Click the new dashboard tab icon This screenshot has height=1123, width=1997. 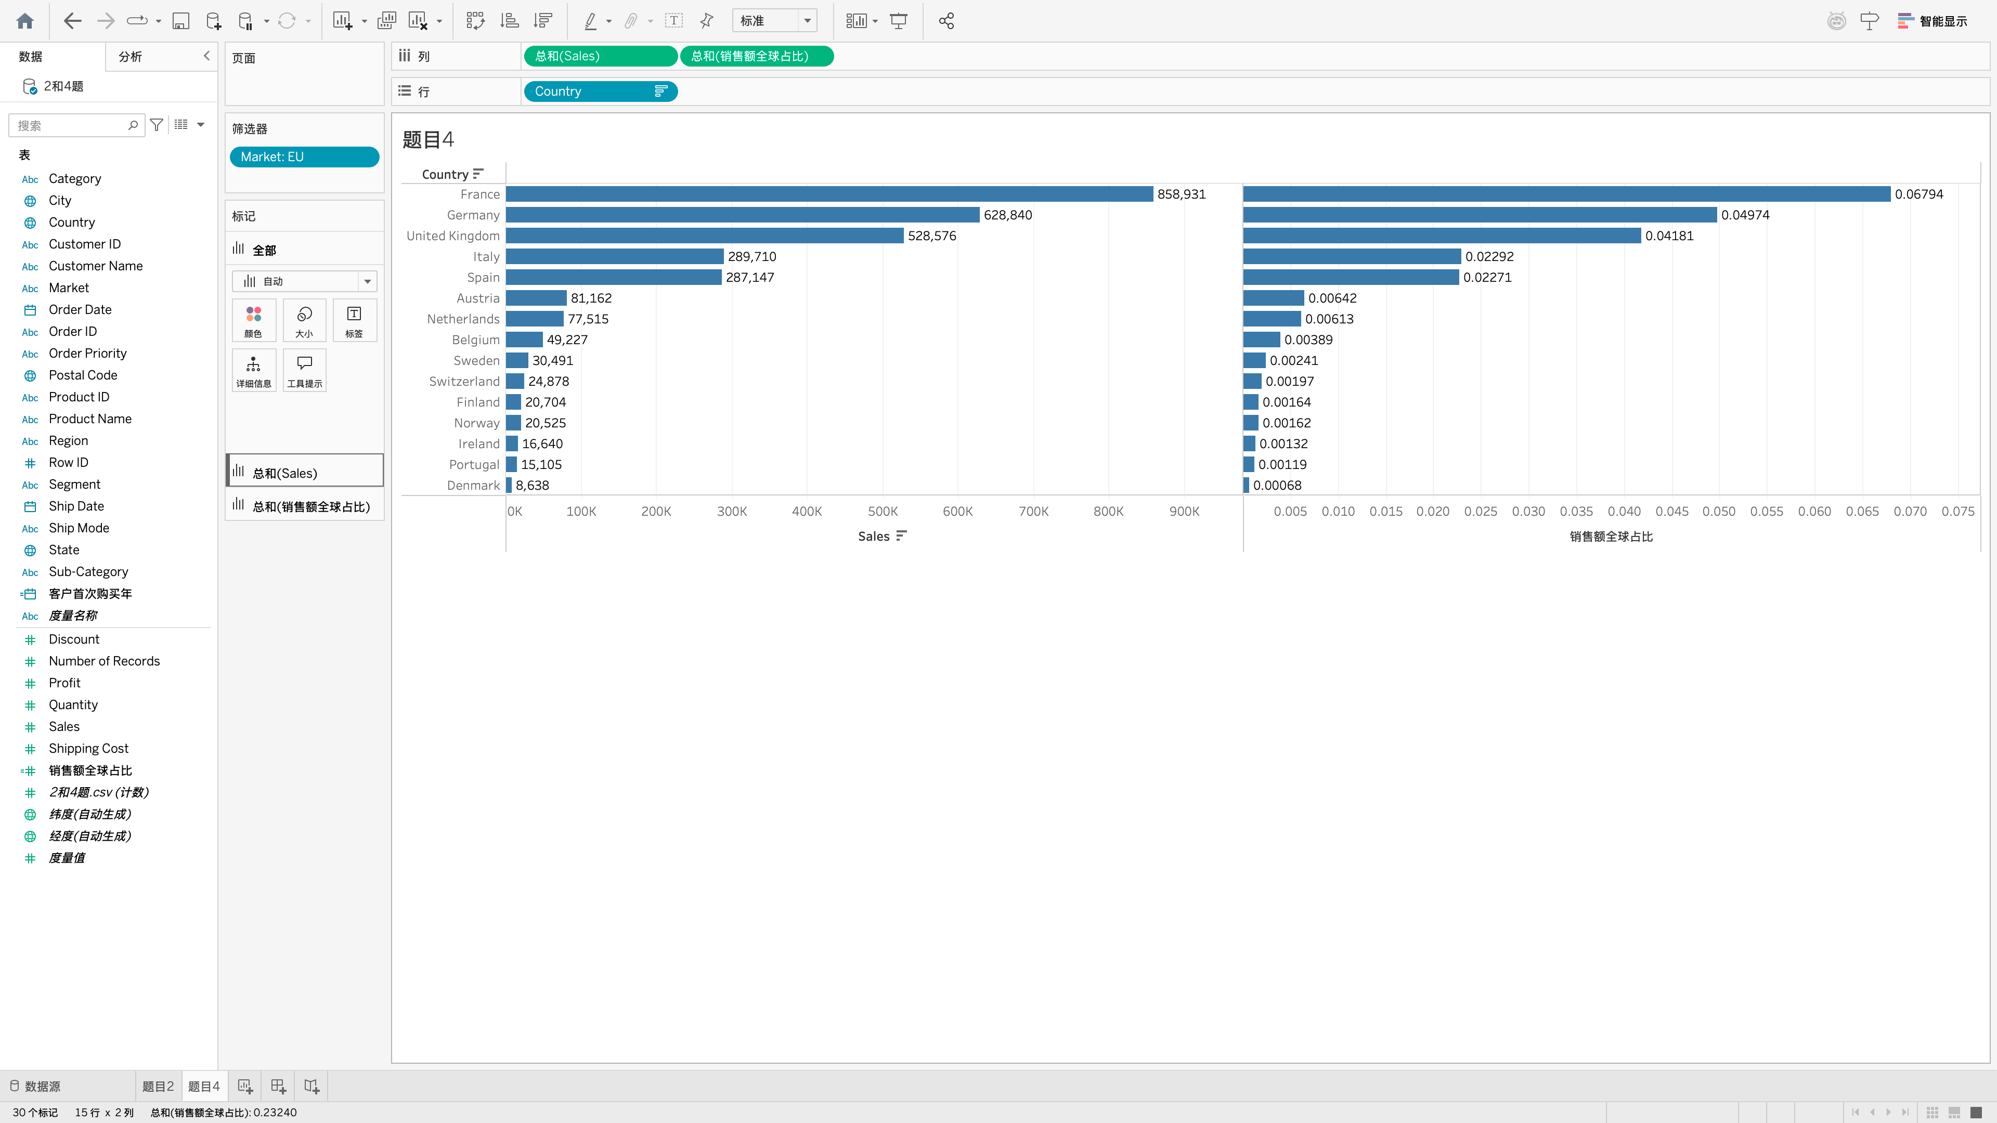coord(278,1087)
